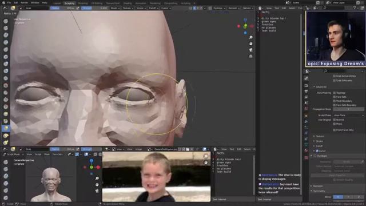
Task: Enable Mirror Z symmetry button
Action: [359, 197]
